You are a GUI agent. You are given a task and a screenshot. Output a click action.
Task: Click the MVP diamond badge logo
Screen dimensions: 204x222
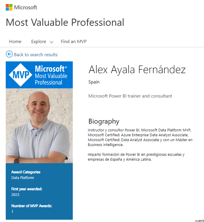[20, 75]
